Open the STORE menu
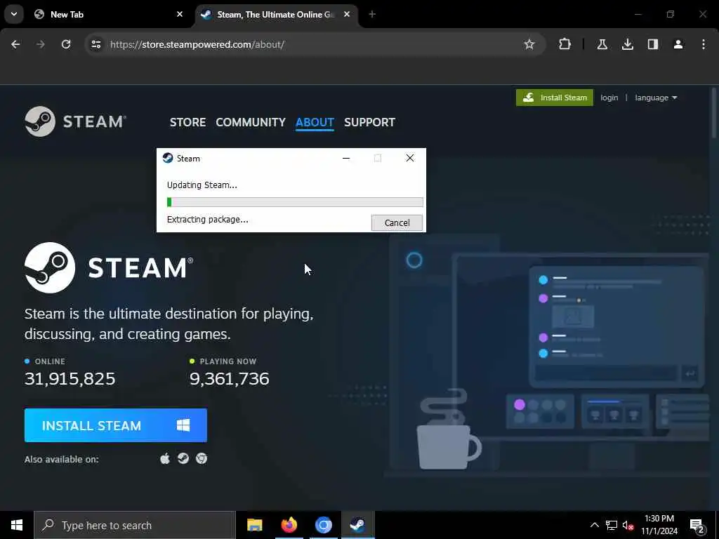 click(187, 122)
